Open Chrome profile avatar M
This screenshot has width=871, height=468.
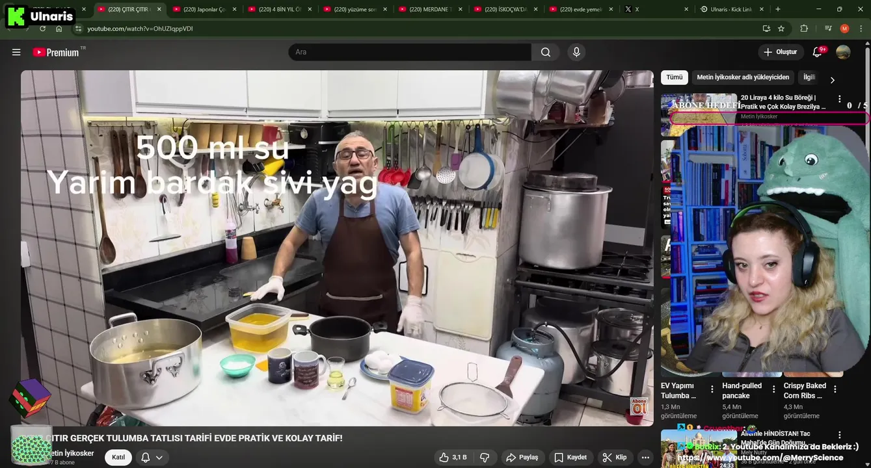pos(844,29)
